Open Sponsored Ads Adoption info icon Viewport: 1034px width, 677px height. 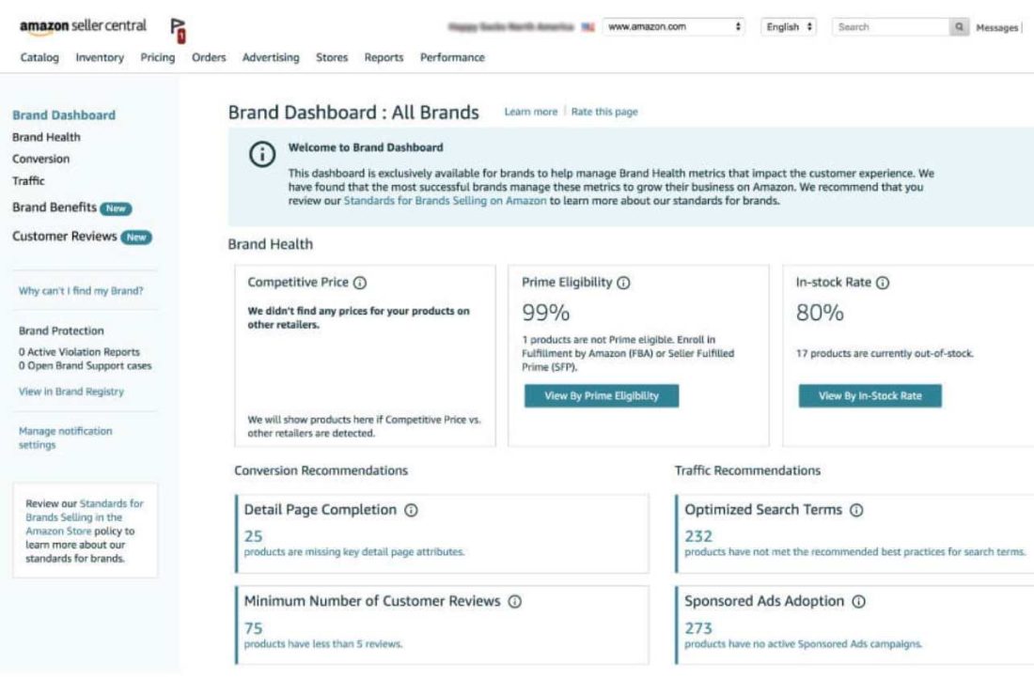pyautogui.click(x=858, y=601)
